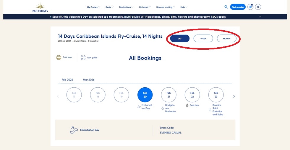This screenshot has width=290, height=150.
Task: Select Feb 21 Bridgetown day circle
Action: 169,95
